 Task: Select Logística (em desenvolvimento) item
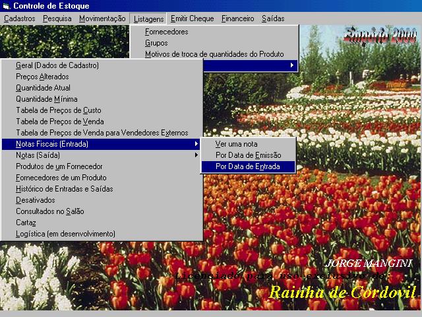point(65,234)
